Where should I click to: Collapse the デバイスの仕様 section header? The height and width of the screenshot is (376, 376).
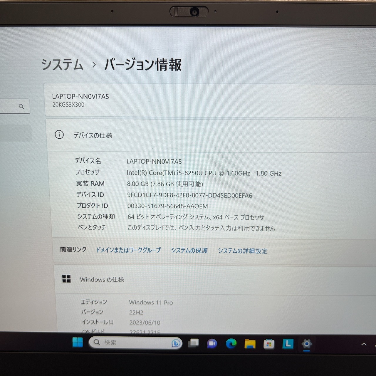coord(211,135)
